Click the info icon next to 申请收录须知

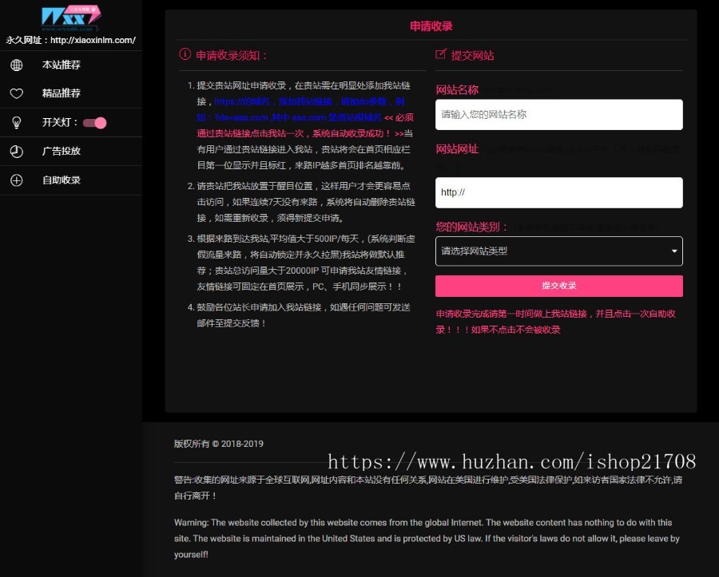coord(185,54)
